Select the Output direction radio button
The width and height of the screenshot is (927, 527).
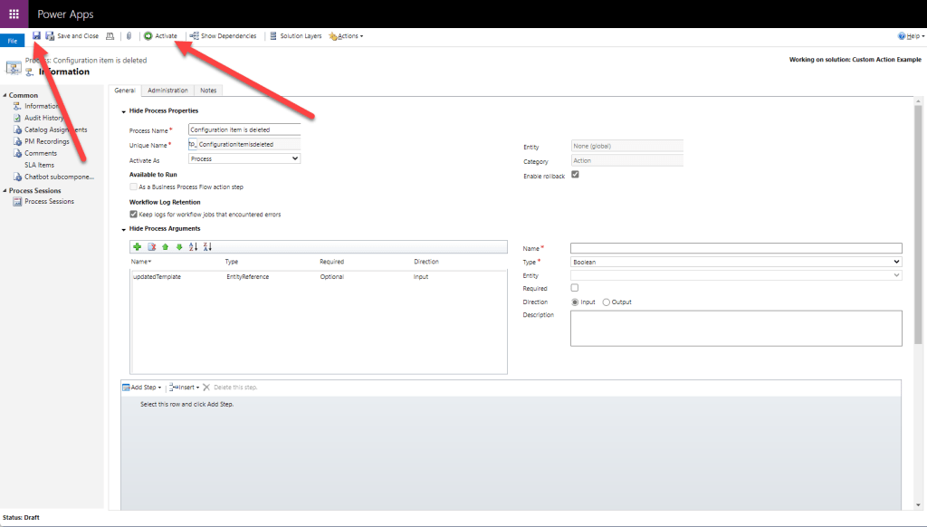(x=607, y=302)
